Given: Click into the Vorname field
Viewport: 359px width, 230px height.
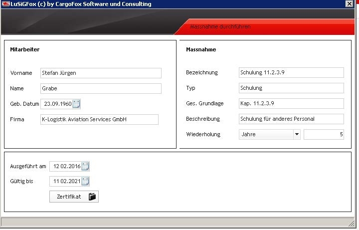Looking at the screenshot, I should (x=101, y=73).
